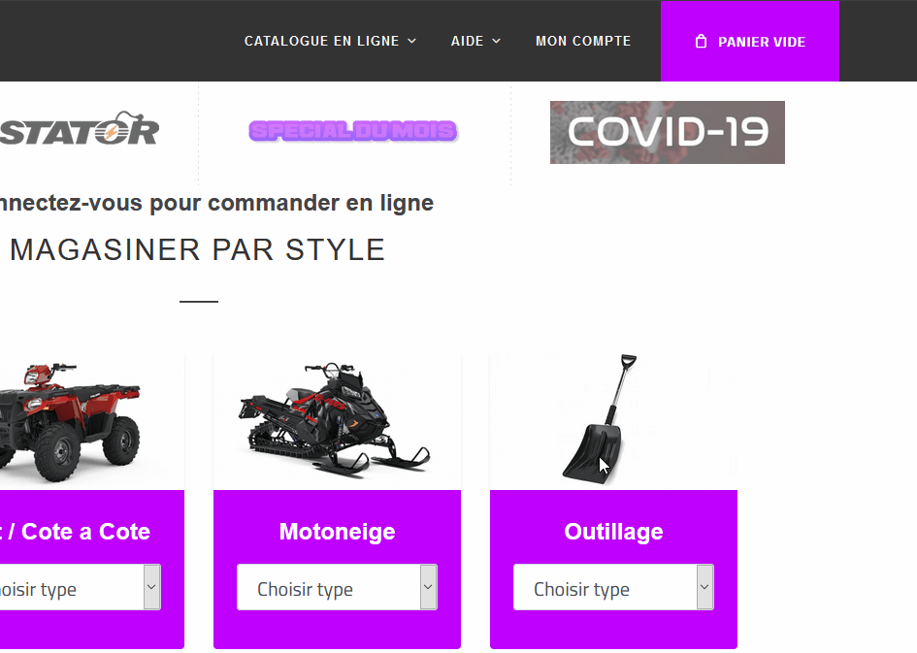Open the Special du Mois banner
This screenshot has height=653, width=917.
pos(353,131)
